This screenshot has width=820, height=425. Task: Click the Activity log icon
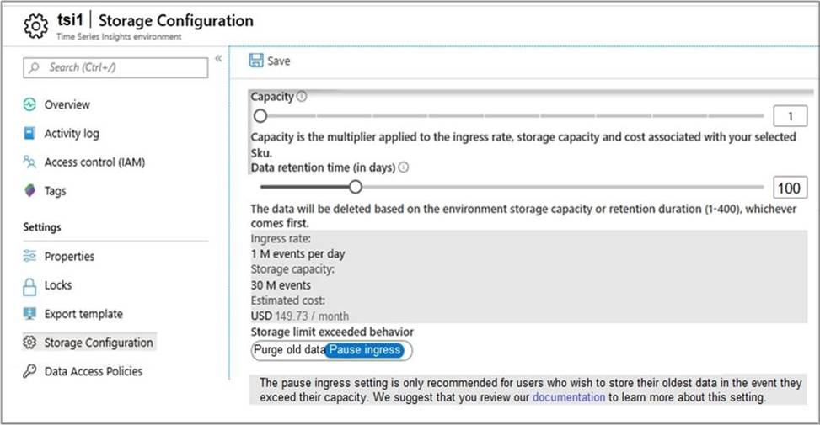[30, 133]
